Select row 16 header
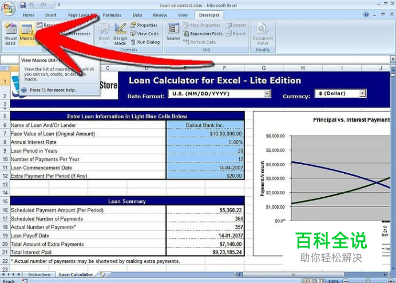Image resolution: width=396 pixels, height=283 pixels. click(x=5, y=210)
